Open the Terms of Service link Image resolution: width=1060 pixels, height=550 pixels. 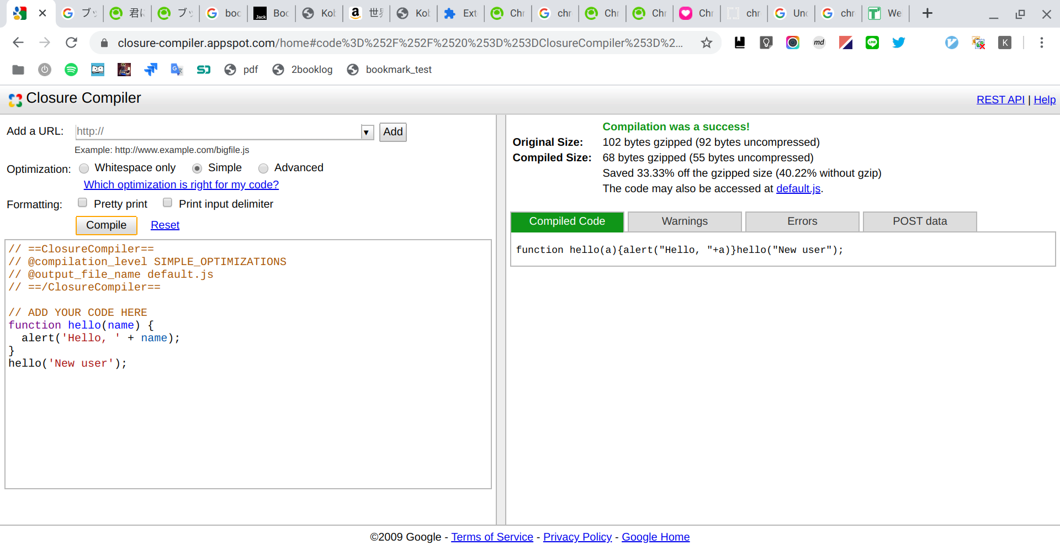(492, 537)
